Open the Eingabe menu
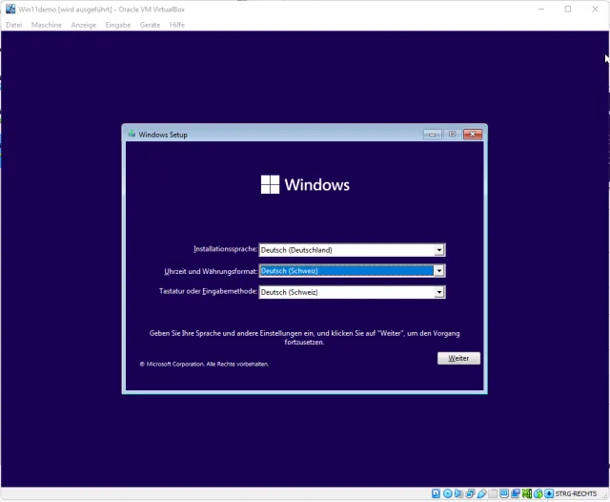Screen dimensions: 610x502 click(118, 25)
